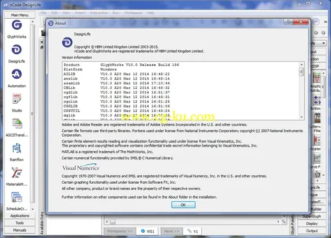Click version list vertical scrollbar thumb

click(x=301, y=72)
